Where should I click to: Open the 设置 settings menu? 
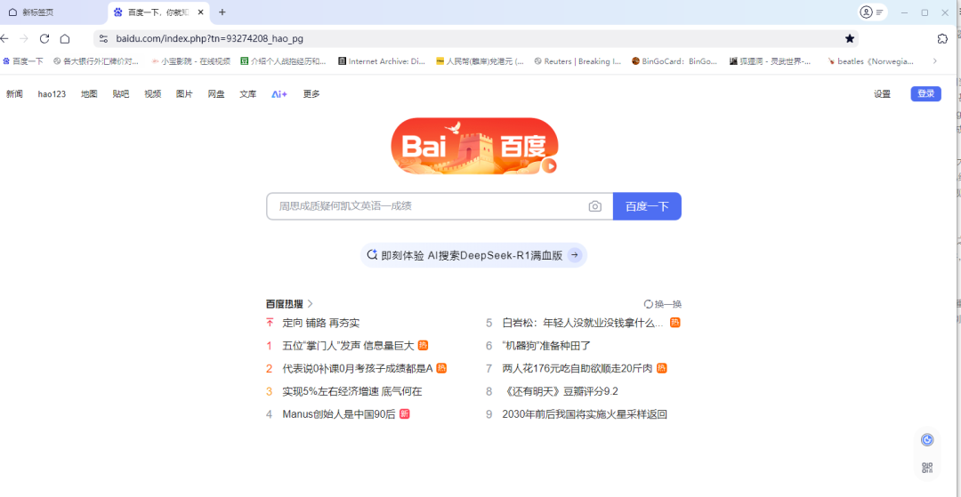click(x=882, y=94)
